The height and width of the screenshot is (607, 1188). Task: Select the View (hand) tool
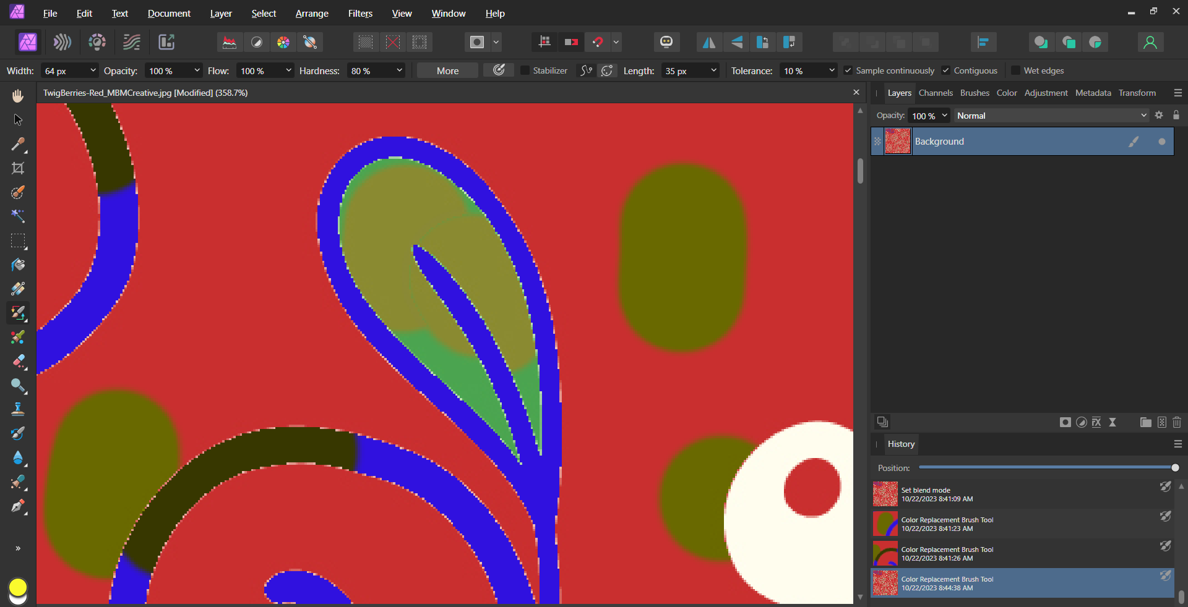(x=18, y=95)
